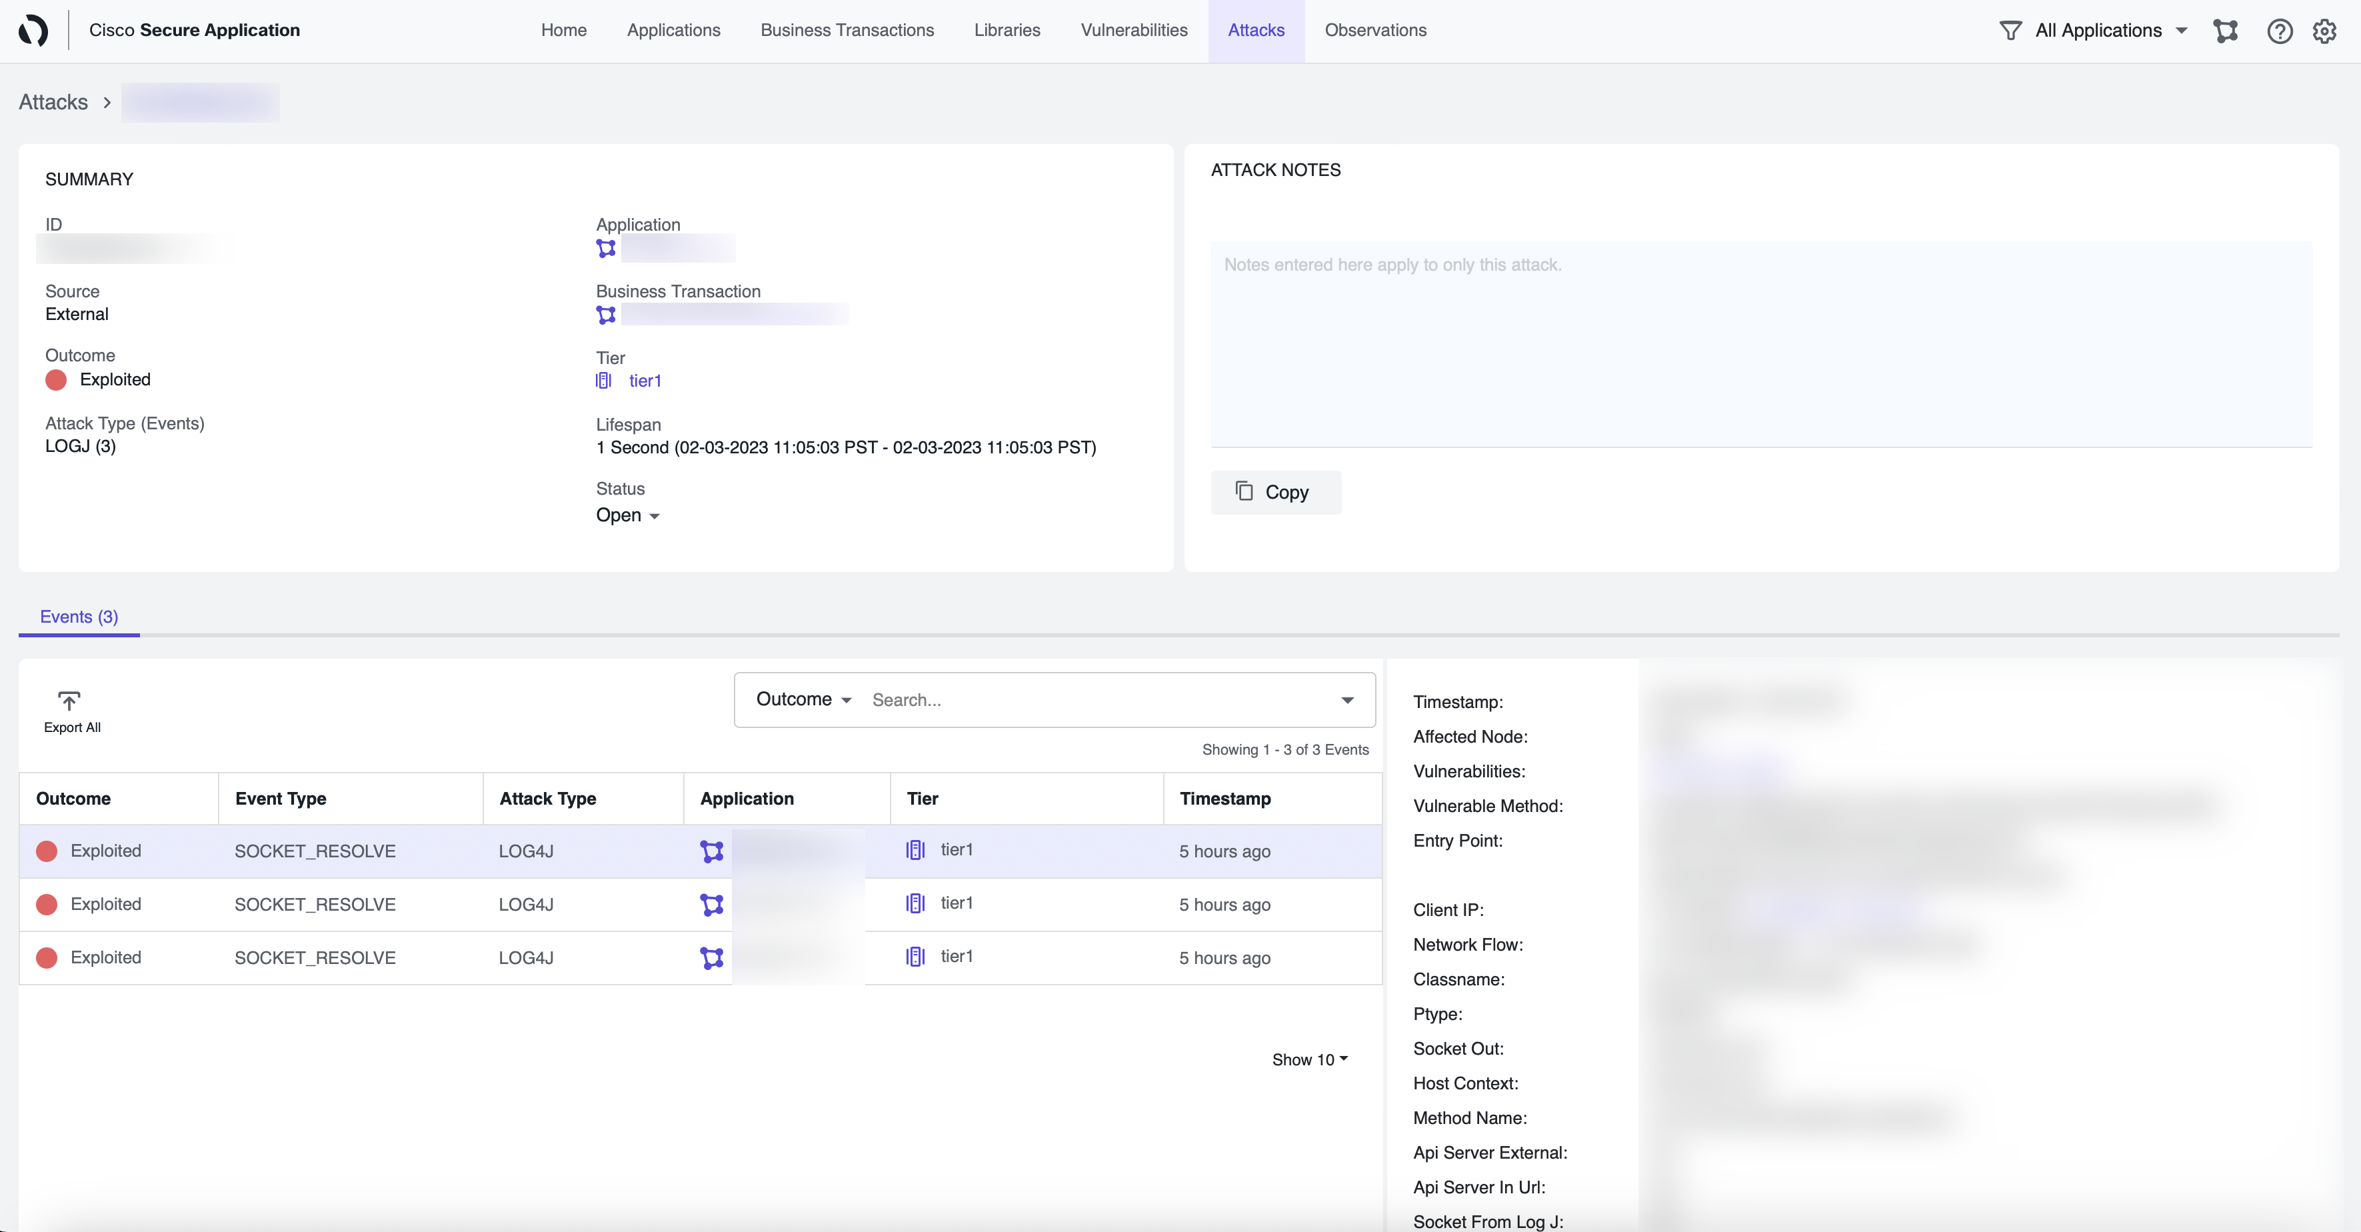2361x1232 pixels.
Task: Click application icon in third event row
Action: pyautogui.click(x=711, y=958)
